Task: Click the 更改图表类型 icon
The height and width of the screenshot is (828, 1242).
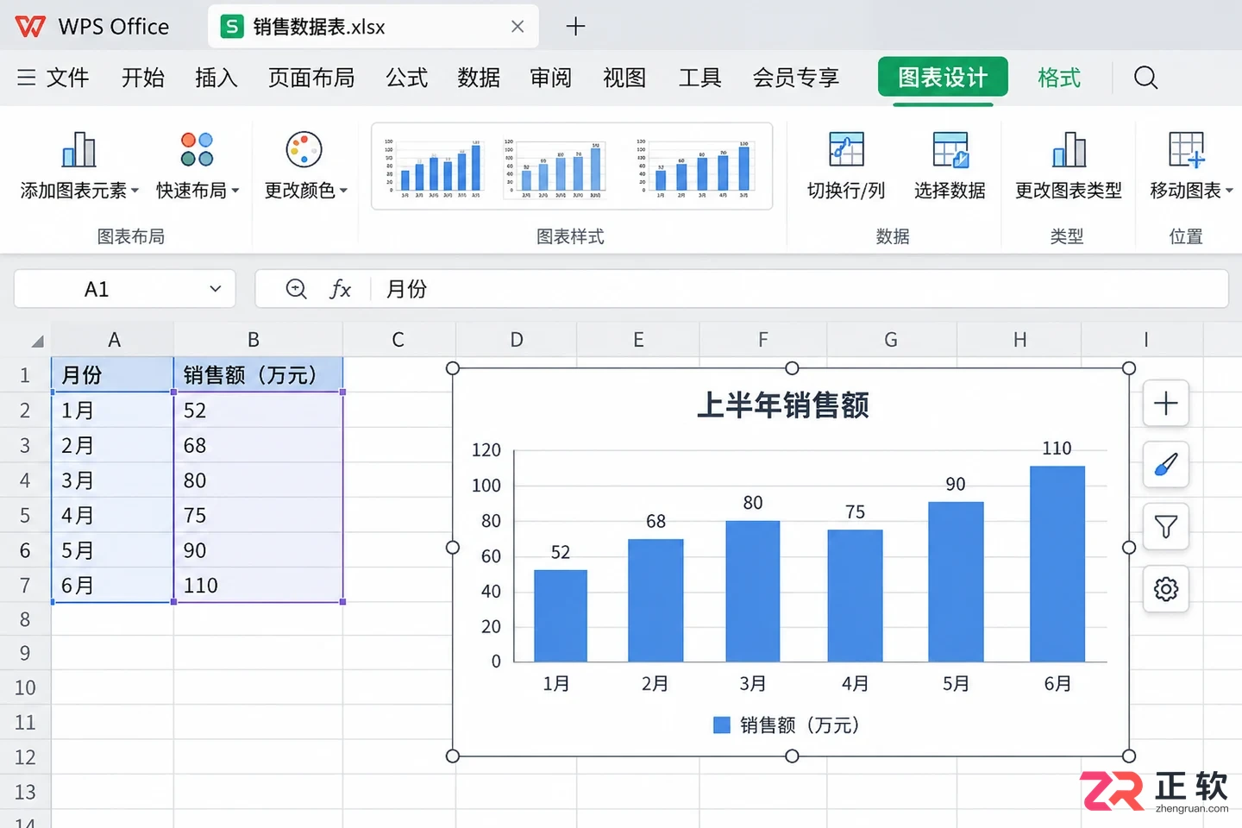Action: 1069,149
